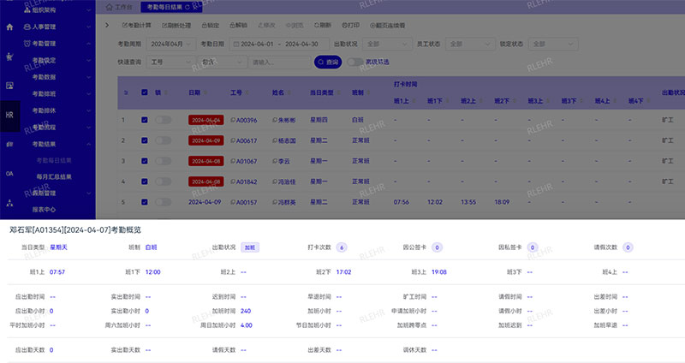Screen dimensions: 685x363
Task: Click the 打印 print toolbar item
Action: click(x=351, y=26)
